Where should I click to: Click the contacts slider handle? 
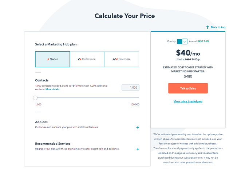tap(35, 97)
